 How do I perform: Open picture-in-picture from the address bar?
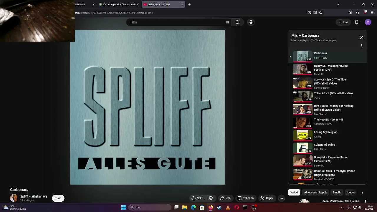click(310, 13)
